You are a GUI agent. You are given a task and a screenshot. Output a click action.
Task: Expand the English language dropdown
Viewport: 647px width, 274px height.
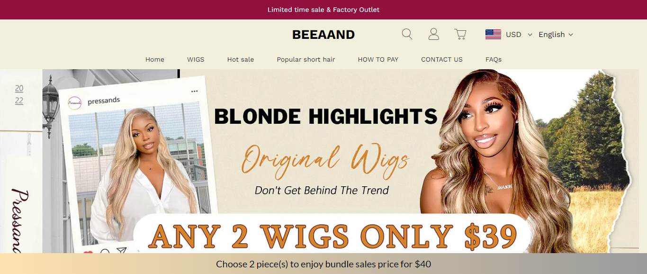point(556,34)
